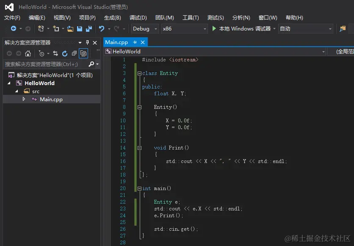Open the Debug configuration dropdown
354x246 pixels.
pos(145,29)
